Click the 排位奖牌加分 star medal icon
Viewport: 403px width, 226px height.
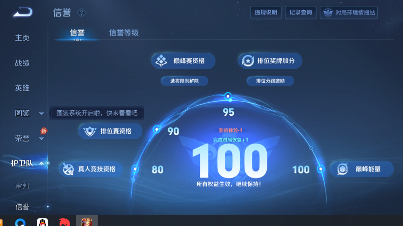coord(248,61)
